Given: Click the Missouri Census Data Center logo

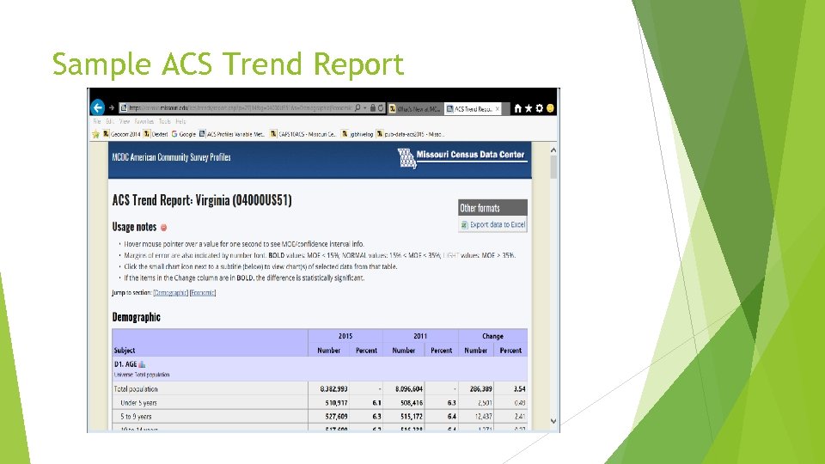Looking at the screenshot, I should point(462,157).
